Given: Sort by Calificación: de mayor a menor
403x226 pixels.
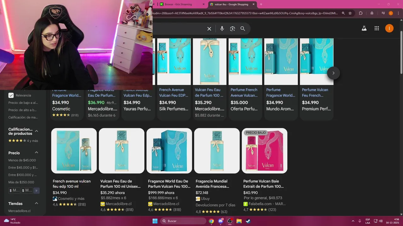Looking at the screenshot, I should 23,117.
